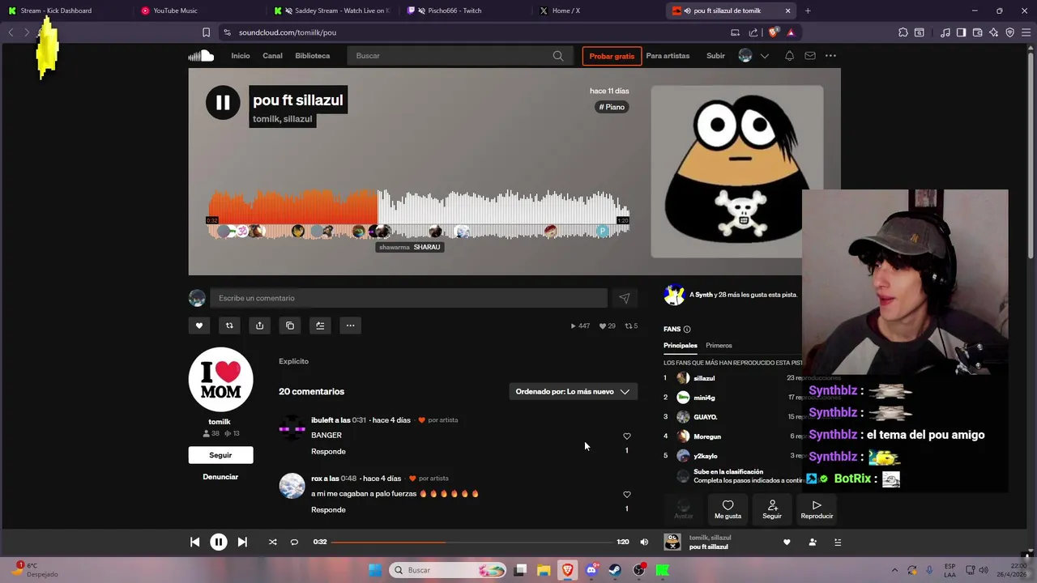Open the Brave VPN shield icon
The width and height of the screenshot is (1037, 583).
click(1009, 32)
